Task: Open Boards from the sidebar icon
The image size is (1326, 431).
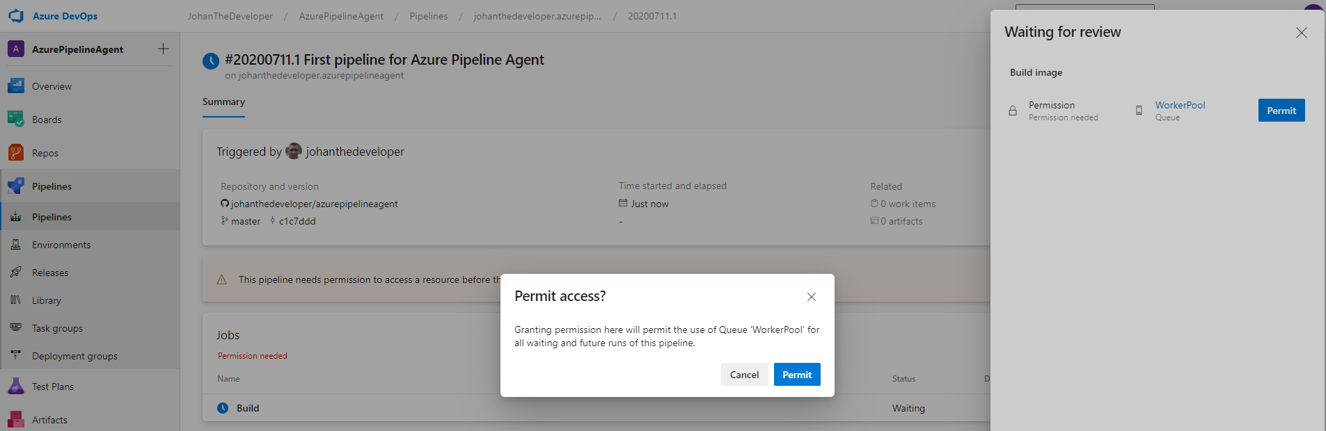Action: click(16, 120)
